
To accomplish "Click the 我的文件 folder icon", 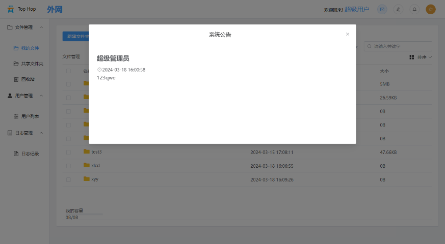I will [16, 48].
